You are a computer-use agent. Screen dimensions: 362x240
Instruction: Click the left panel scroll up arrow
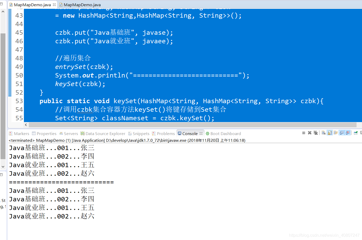coord(3,12)
